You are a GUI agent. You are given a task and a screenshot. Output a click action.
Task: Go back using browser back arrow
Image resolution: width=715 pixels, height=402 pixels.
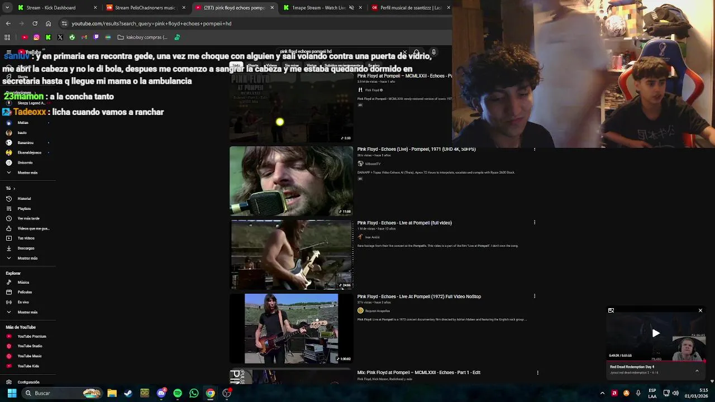[x=8, y=23]
